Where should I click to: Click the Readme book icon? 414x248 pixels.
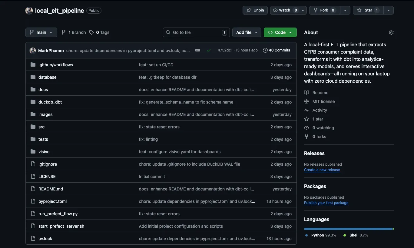[306, 93]
